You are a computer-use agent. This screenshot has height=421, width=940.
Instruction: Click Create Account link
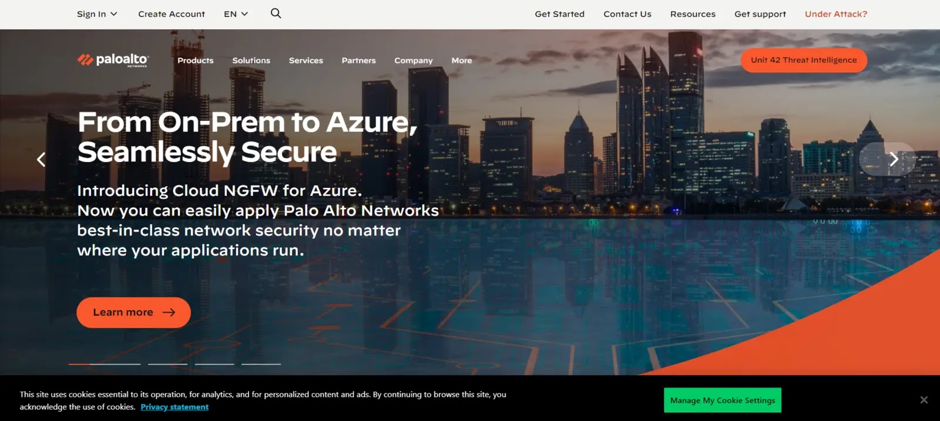coord(172,14)
